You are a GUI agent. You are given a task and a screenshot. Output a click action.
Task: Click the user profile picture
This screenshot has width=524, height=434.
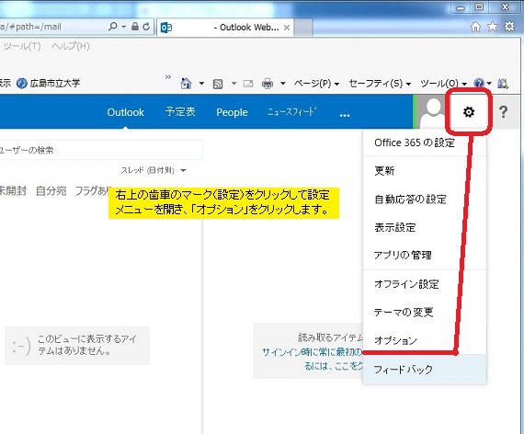pos(433,112)
